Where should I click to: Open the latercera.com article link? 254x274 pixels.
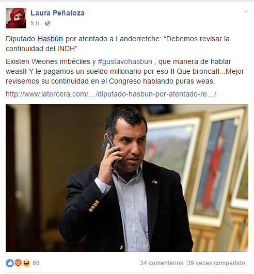(x=111, y=94)
